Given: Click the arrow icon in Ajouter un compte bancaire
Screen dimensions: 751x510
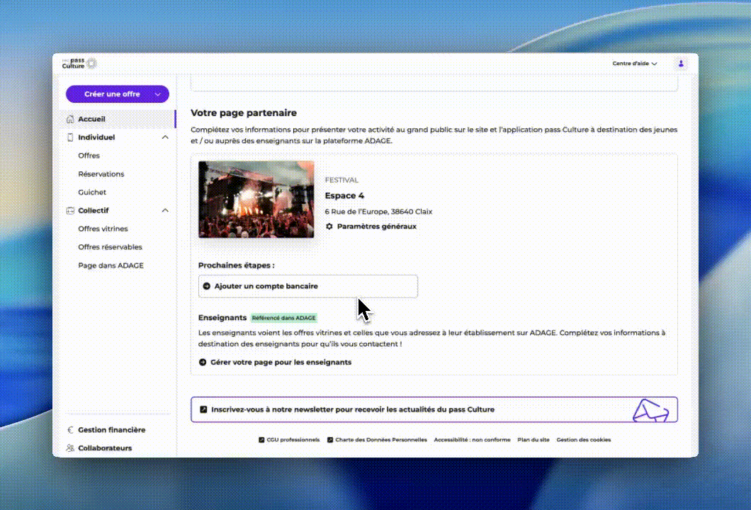Looking at the screenshot, I should [x=206, y=286].
